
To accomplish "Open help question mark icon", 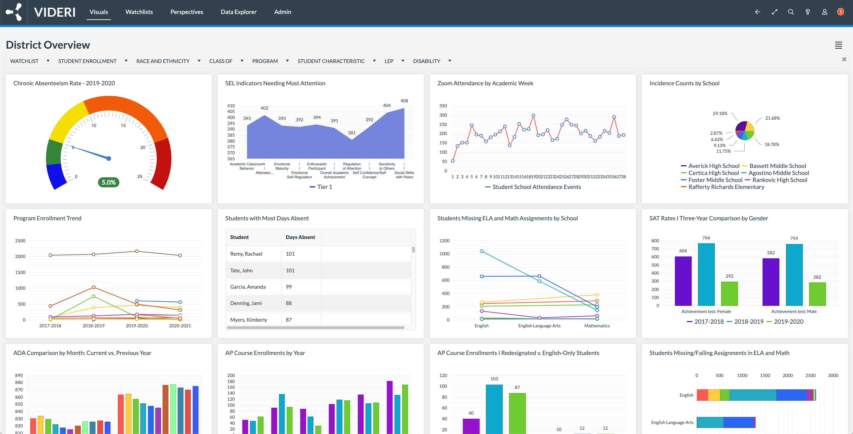I will click(808, 12).
